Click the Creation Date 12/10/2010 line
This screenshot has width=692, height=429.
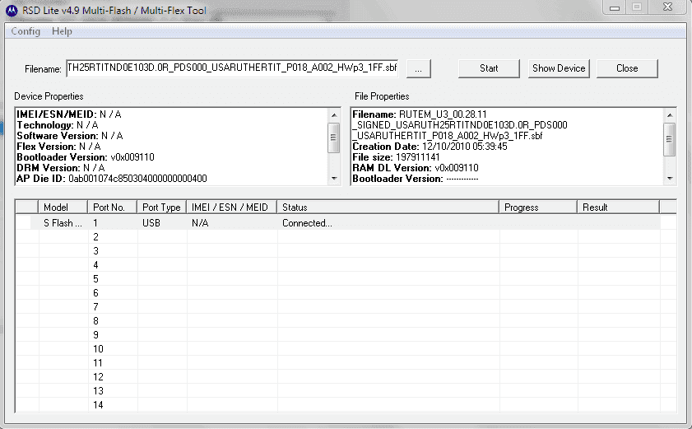click(430, 147)
